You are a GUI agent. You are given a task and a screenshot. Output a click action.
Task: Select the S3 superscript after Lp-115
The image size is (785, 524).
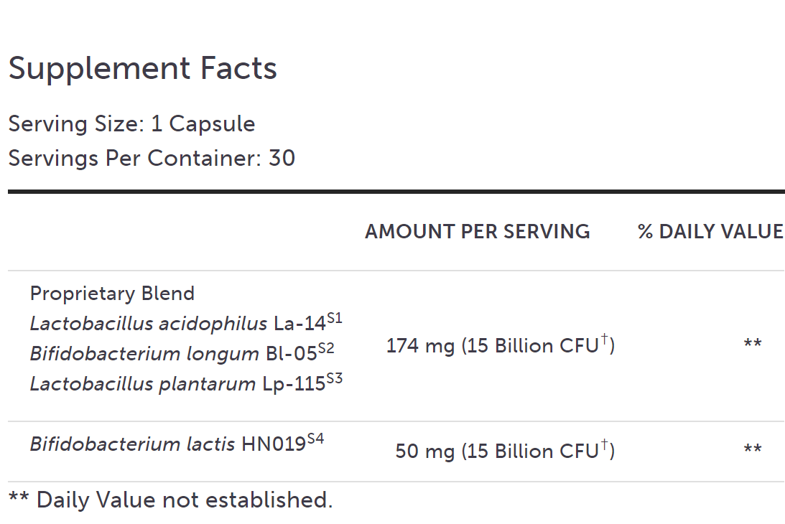pyautogui.click(x=335, y=378)
